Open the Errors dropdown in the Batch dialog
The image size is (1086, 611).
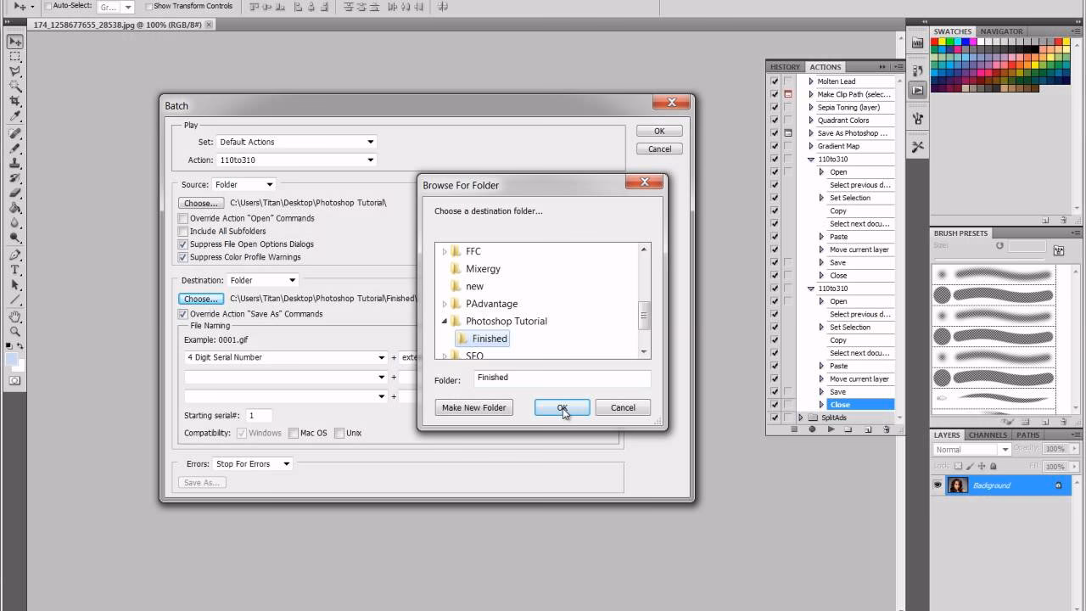(x=286, y=463)
